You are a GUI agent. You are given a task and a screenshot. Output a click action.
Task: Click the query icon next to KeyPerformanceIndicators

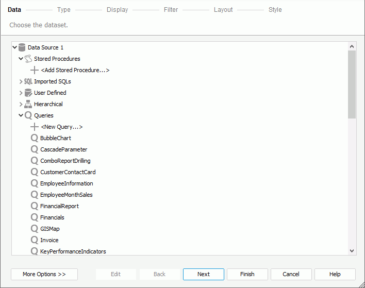[x=35, y=251]
